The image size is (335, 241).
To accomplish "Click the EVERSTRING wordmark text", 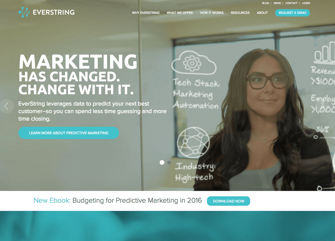I will 54,12.
